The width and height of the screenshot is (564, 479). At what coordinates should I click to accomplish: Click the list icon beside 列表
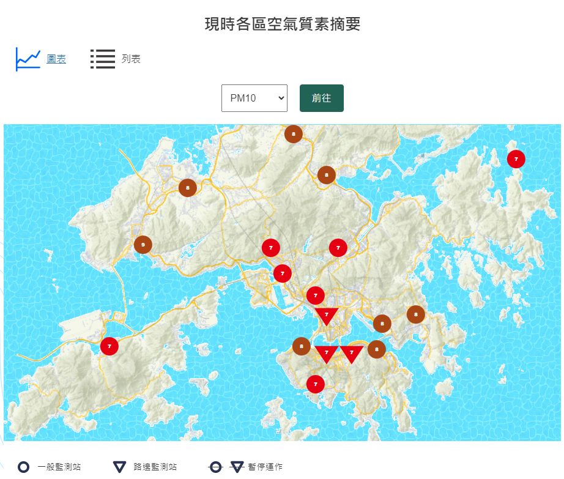click(x=102, y=58)
